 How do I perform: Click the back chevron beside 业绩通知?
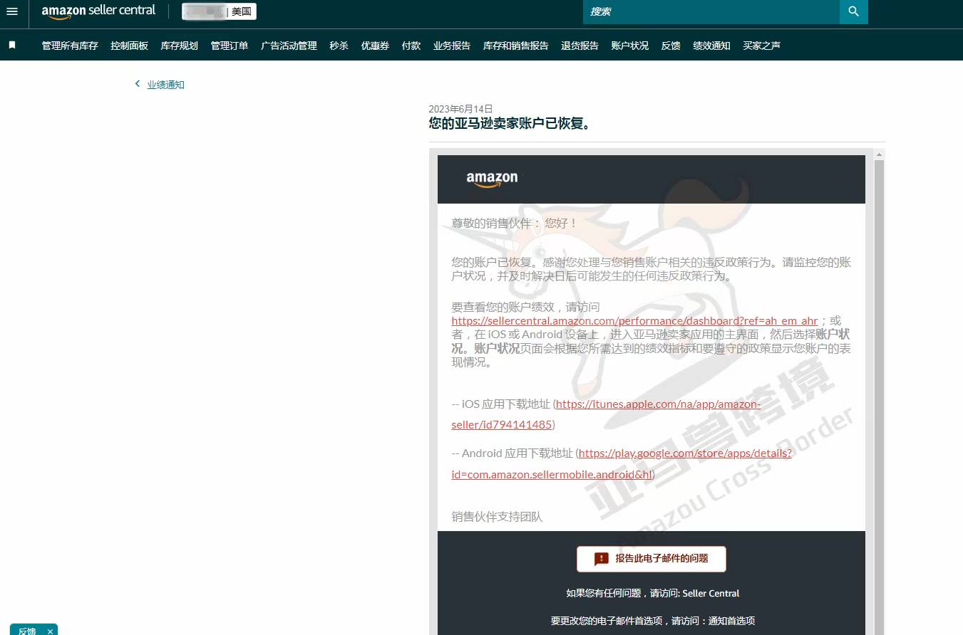pyautogui.click(x=138, y=84)
